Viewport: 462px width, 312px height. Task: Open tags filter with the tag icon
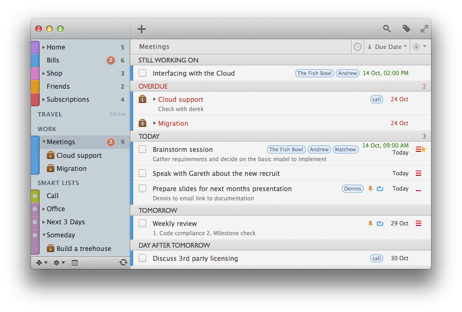click(407, 29)
